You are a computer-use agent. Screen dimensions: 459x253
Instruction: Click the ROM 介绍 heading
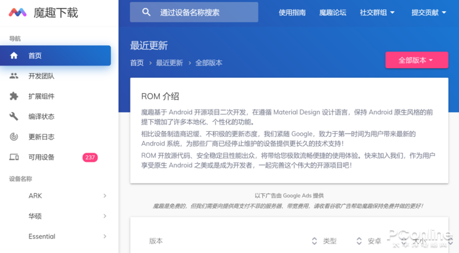click(x=160, y=96)
